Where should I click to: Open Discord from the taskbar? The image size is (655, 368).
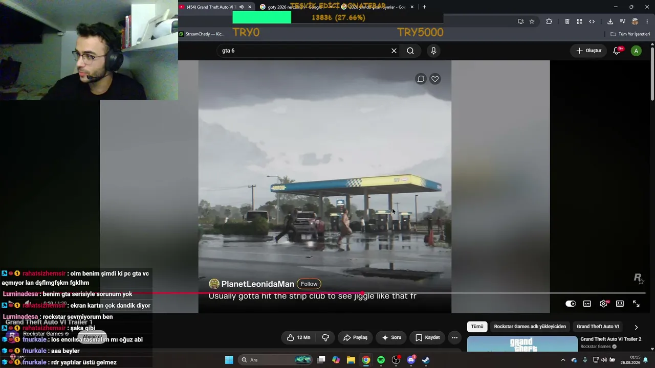(411, 360)
